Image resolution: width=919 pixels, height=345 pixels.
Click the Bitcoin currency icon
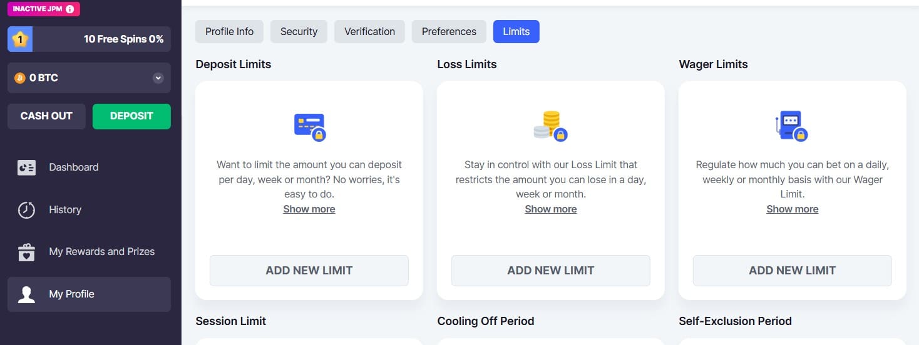(19, 78)
